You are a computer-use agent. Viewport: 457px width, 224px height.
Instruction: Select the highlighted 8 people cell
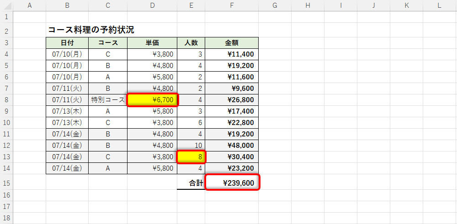[x=191, y=157]
